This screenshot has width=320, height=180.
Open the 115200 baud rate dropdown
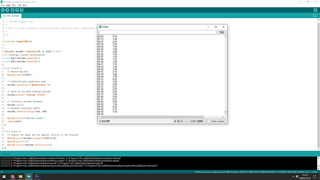click(198, 121)
